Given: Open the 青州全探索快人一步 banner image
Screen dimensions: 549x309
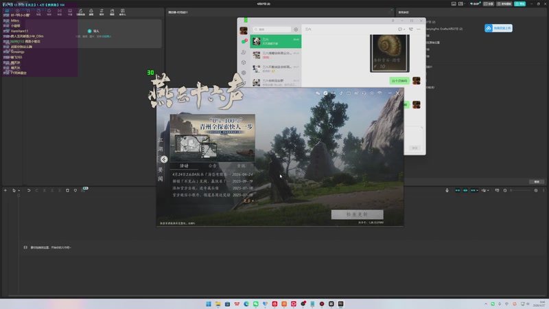Looking at the screenshot, I should [x=213, y=137].
